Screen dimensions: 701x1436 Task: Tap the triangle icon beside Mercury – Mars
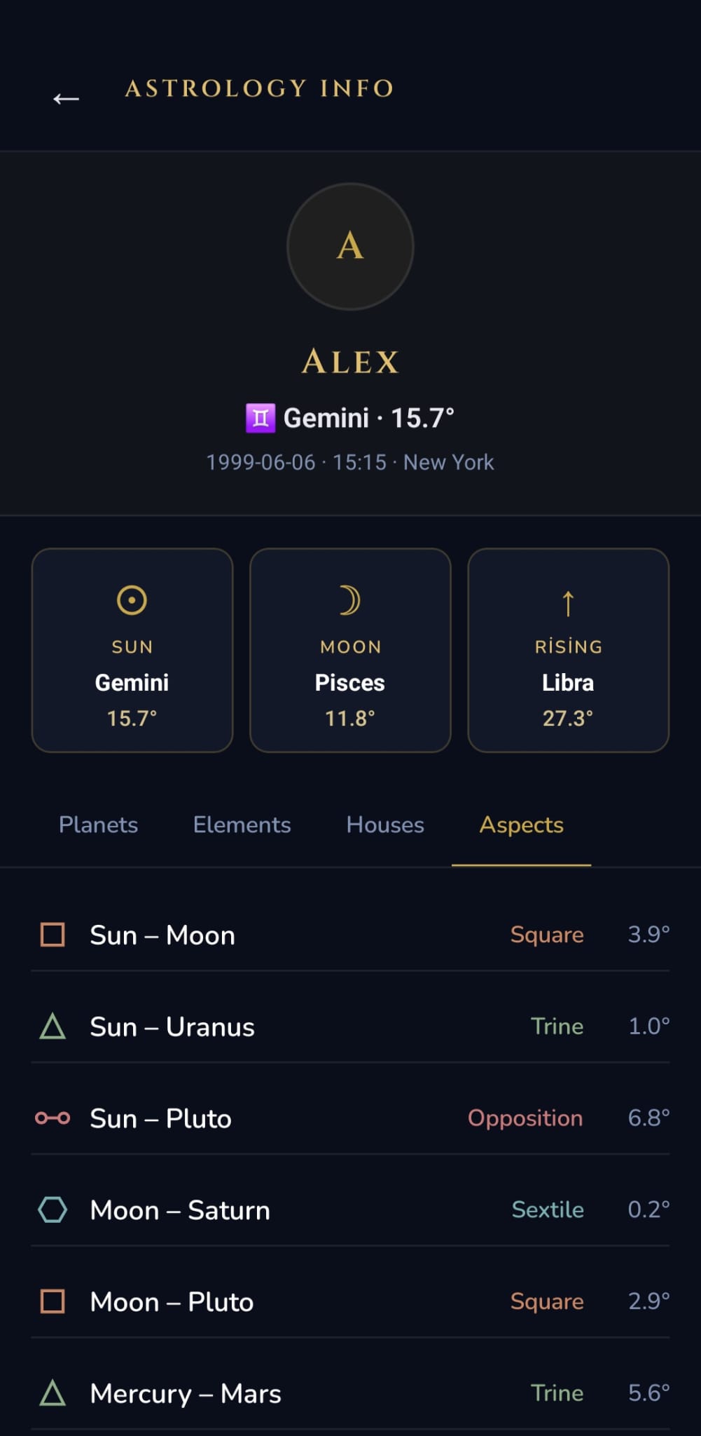(x=53, y=1393)
